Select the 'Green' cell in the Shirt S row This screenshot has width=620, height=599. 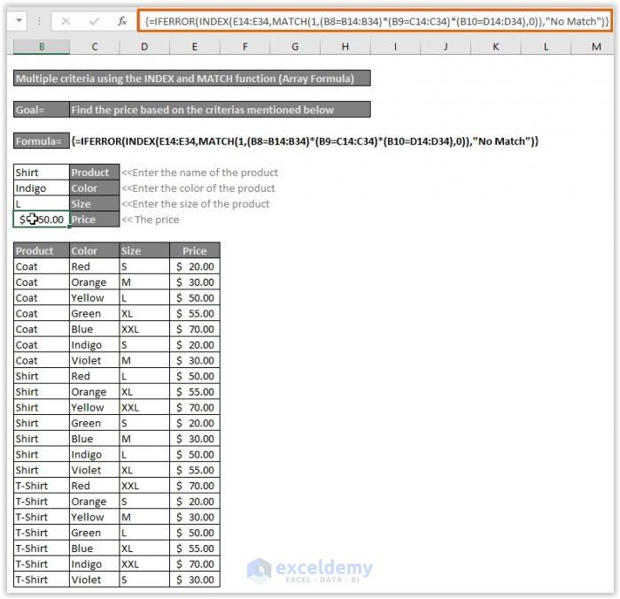[95, 423]
